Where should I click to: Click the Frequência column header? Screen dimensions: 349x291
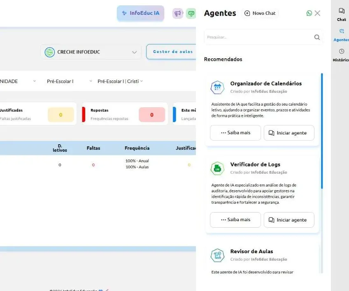137,148
